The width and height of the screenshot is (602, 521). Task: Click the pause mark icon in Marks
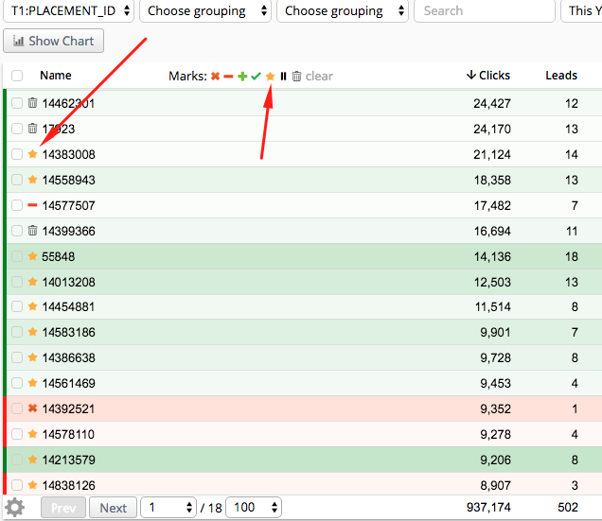point(283,77)
